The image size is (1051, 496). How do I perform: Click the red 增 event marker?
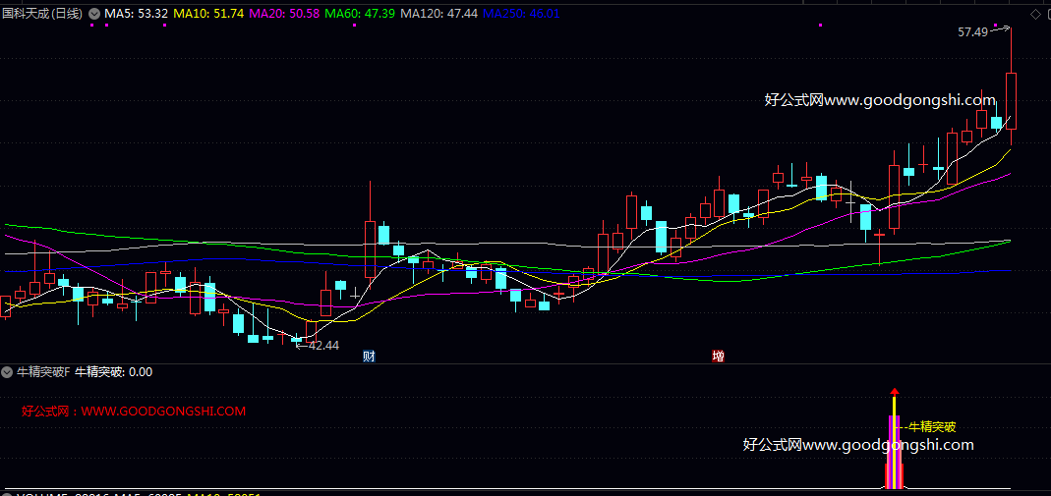[718, 356]
